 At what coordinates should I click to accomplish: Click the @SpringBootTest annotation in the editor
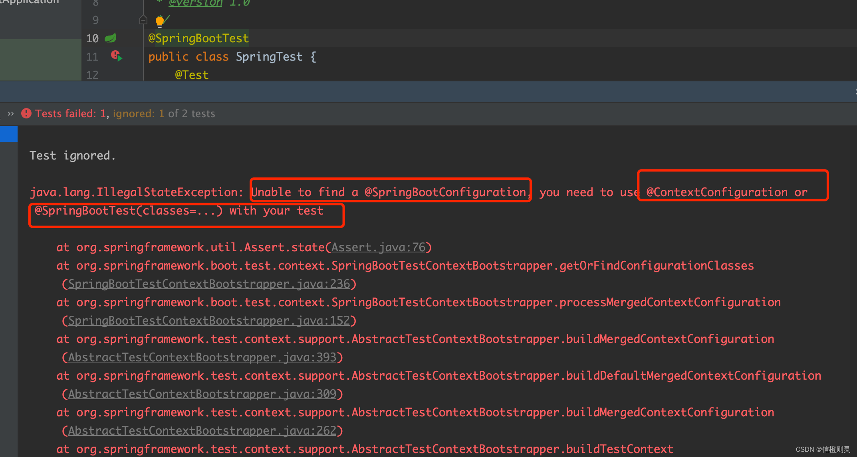coord(198,38)
